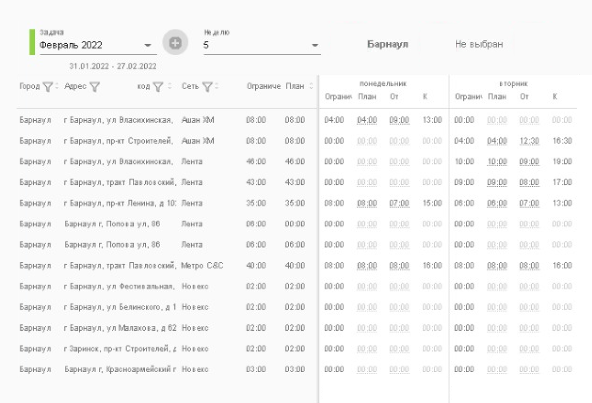Open the filter for the Сеть column
Screen dimensions: 592x403
pyautogui.click(x=208, y=87)
